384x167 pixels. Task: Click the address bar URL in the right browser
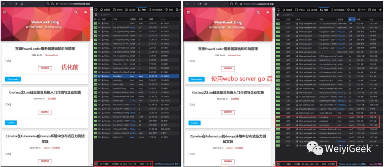point(259,4)
